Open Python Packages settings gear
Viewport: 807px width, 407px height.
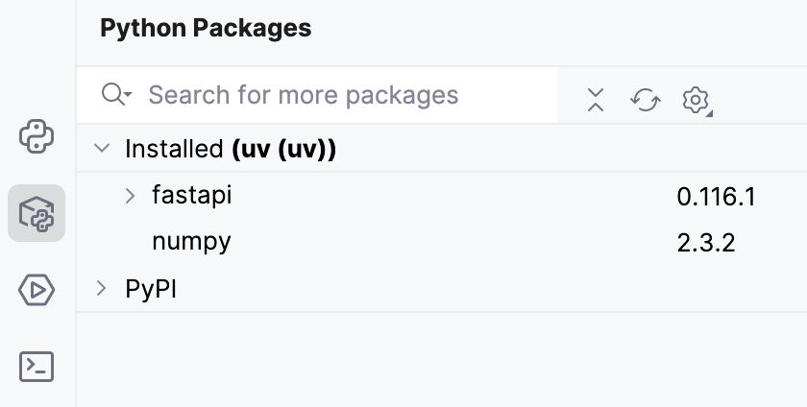click(x=695, y=99)
